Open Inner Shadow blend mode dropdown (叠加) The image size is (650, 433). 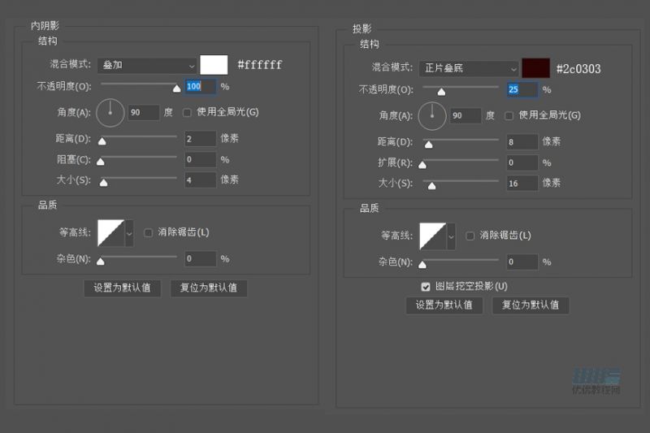click(x=147, y=65)
